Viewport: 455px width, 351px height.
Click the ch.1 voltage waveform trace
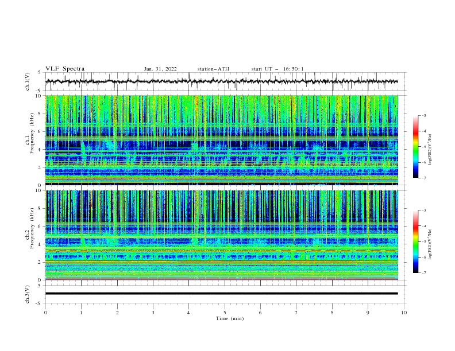point(222,81)
